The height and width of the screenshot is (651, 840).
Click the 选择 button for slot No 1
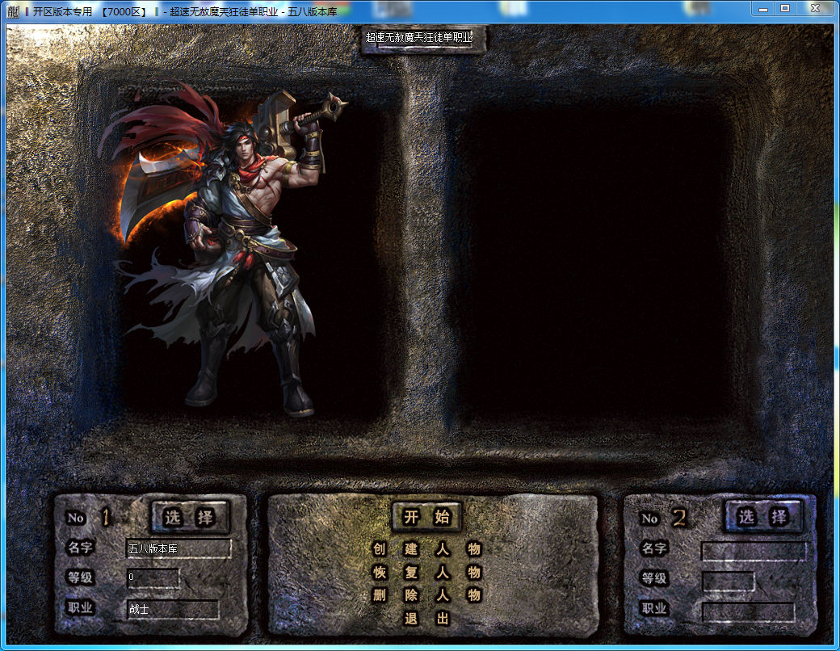[x=190, y=517]
